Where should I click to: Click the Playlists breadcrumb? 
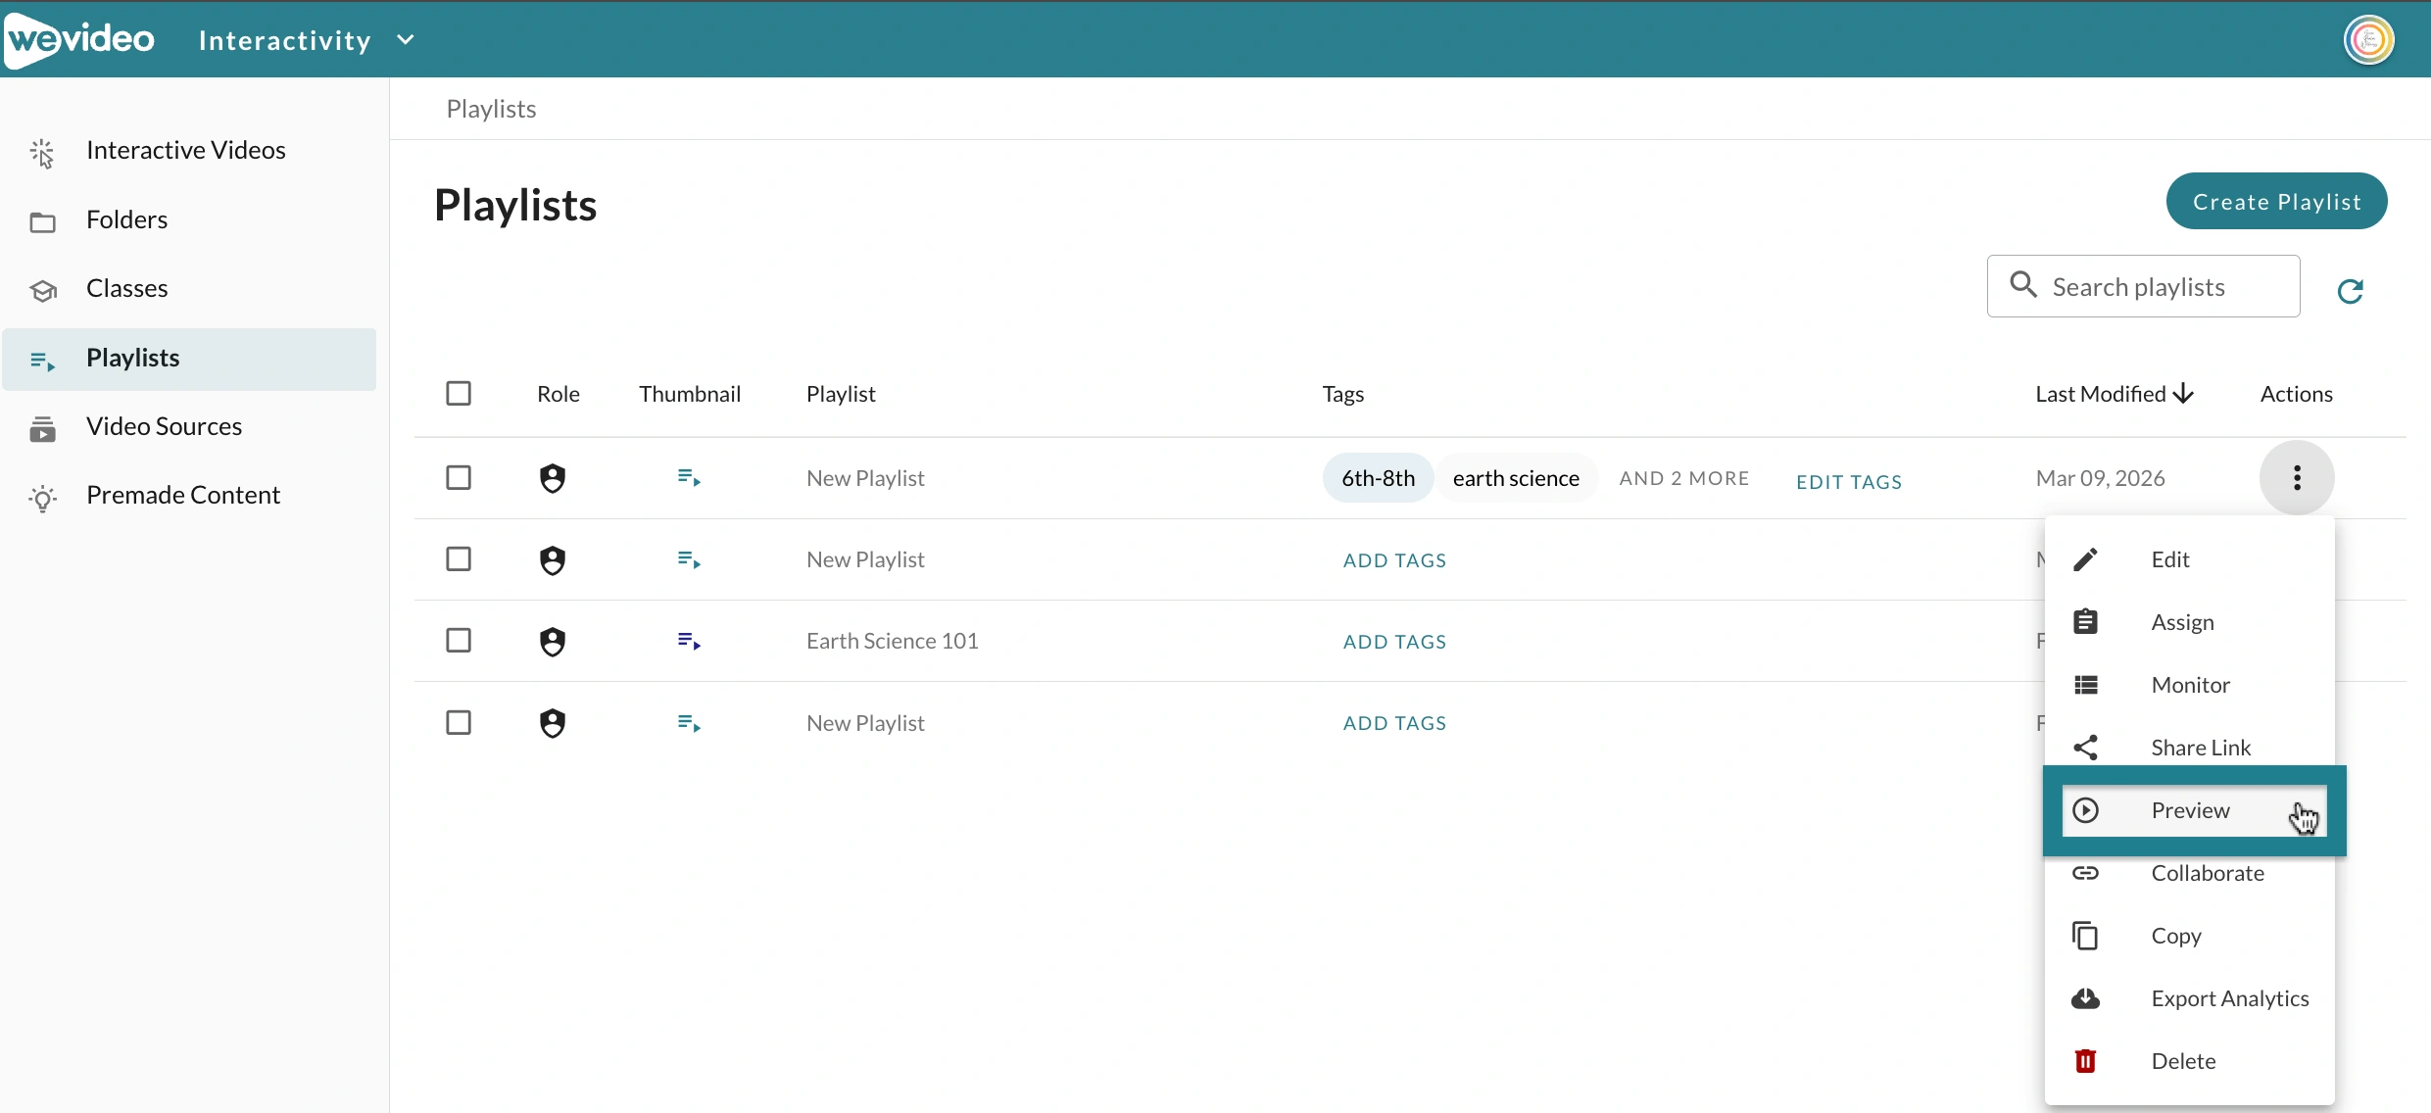(491, 109)
